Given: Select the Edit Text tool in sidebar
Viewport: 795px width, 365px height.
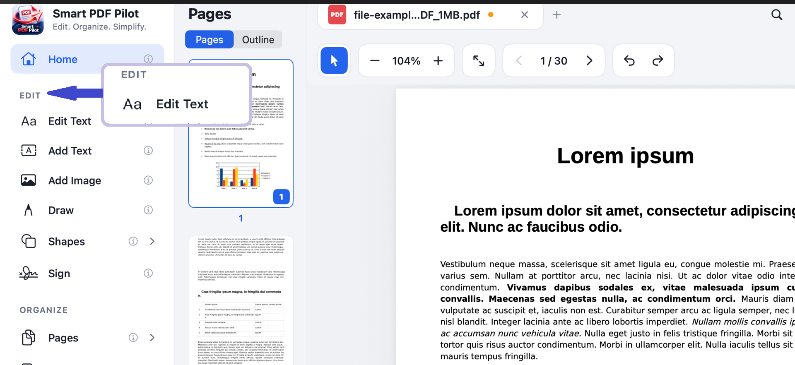Looking at the screenshot, I should 70,121.
